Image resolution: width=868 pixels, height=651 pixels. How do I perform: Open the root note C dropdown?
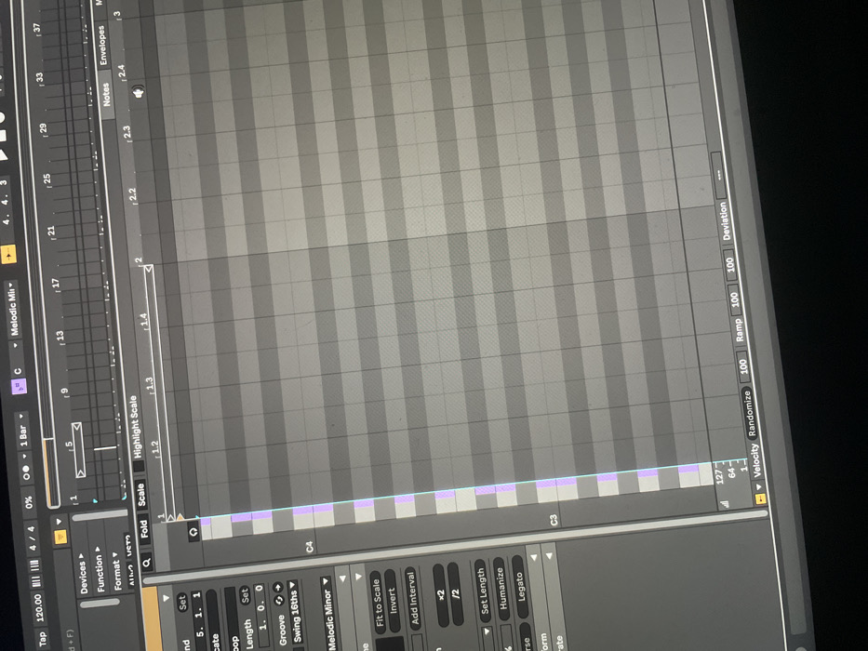pyautogui.click(x=17, y=359)
